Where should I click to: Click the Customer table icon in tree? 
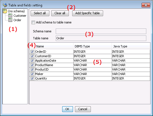[10, 16]
